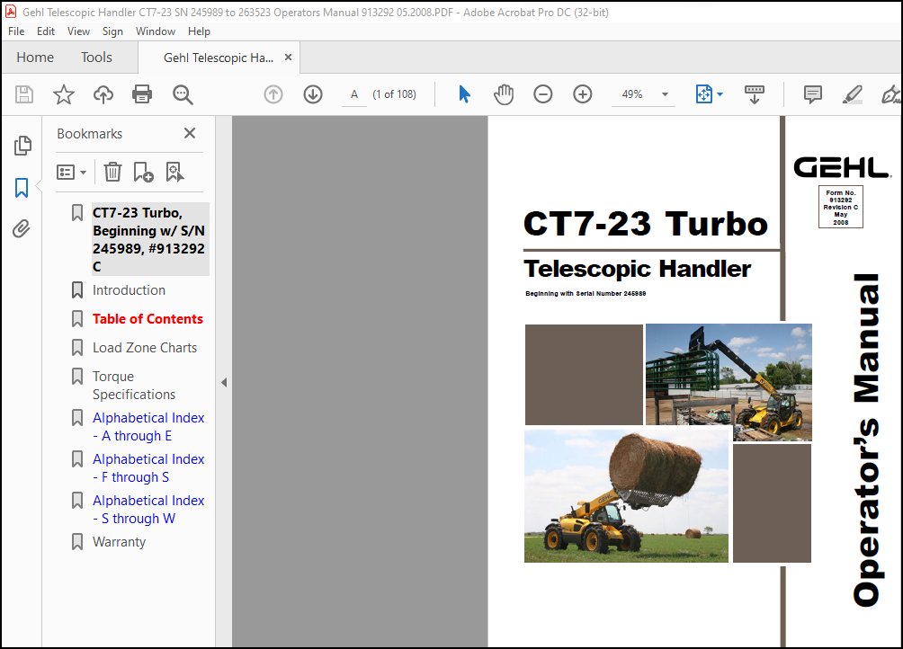Select the arrow Selection tool
This screenshot has width=903, height=649.
pos(464,94)
